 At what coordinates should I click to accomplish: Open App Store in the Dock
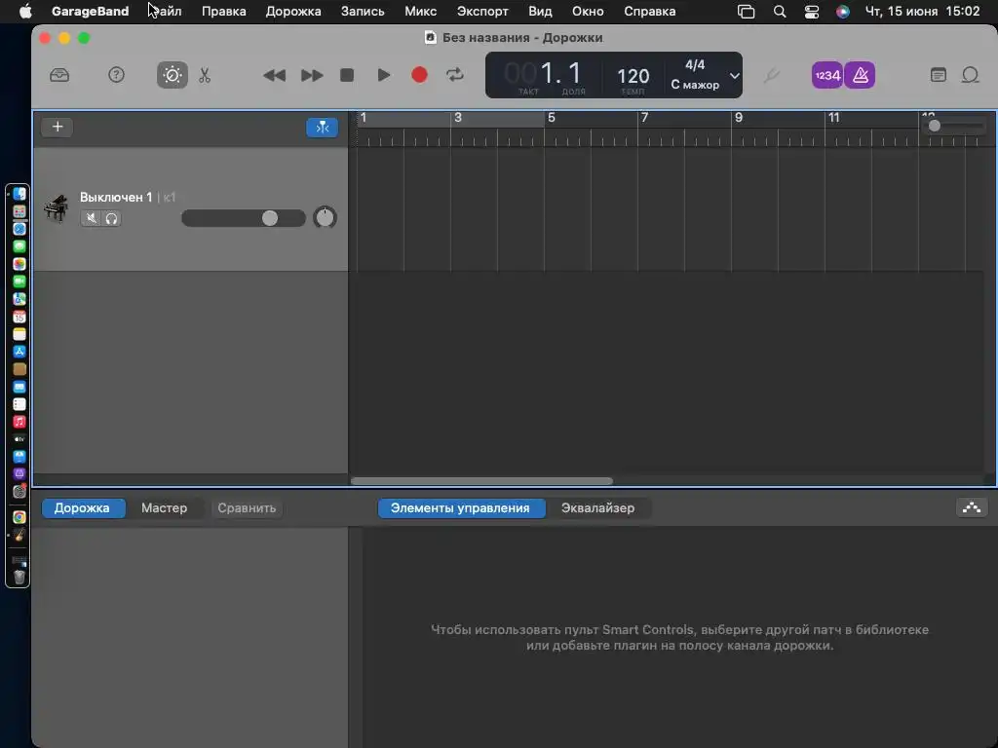19,351
